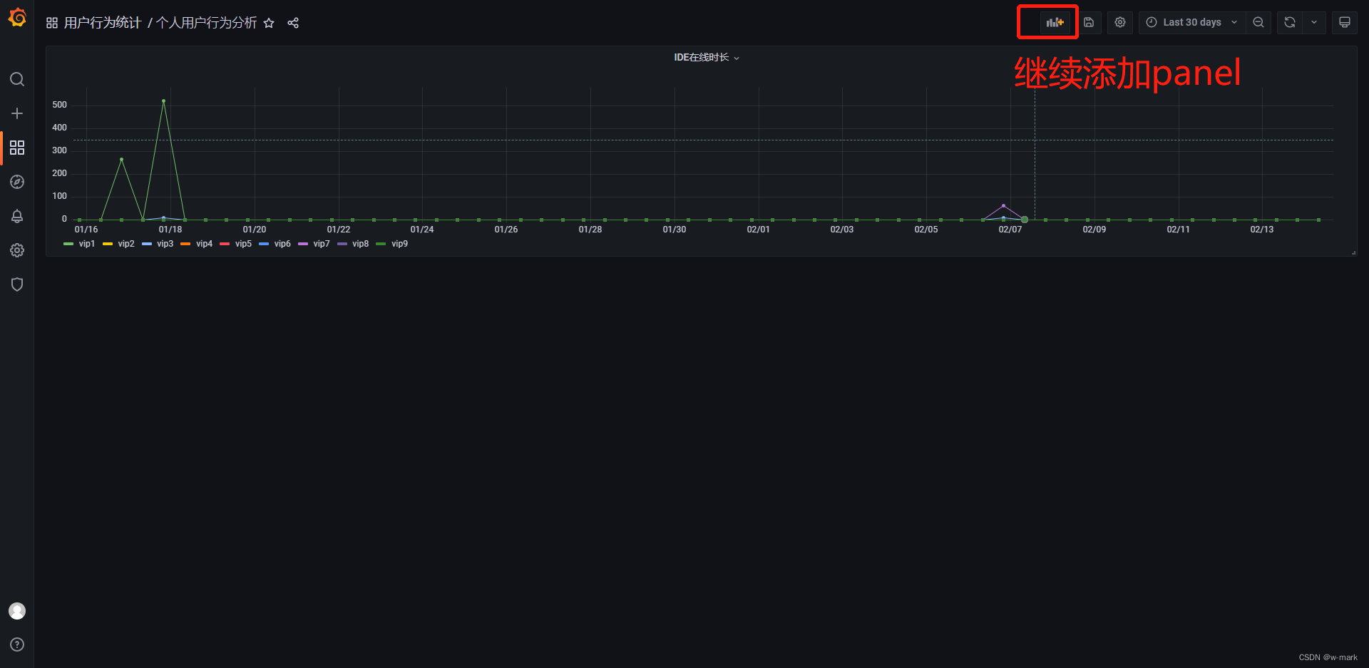Viewport: 1369px width, 668px height.
Task: Toggle visibility of the vip3 series
Action: click(x=165, y=244)
